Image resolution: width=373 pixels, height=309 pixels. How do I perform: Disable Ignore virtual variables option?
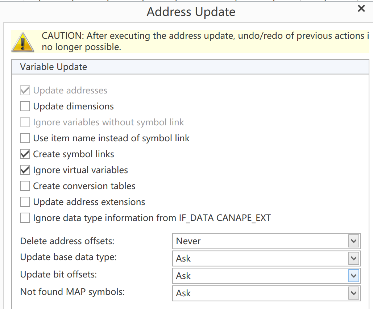click(x=25, y=170)
